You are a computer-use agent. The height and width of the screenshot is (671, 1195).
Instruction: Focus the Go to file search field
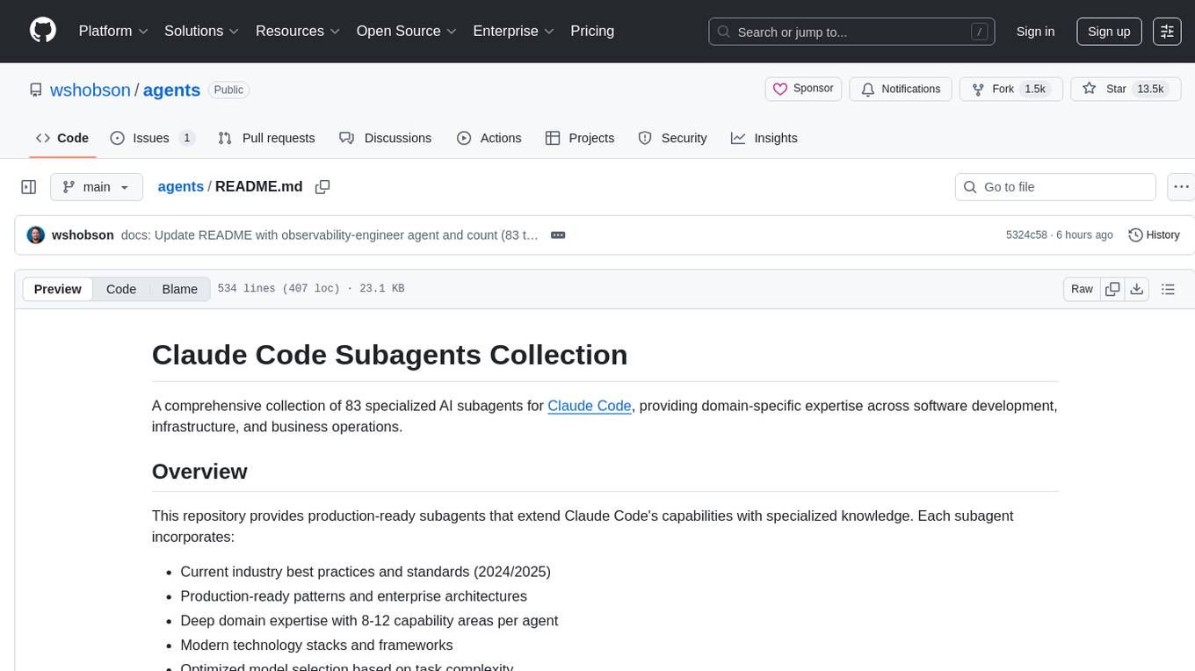point(1055,187)
